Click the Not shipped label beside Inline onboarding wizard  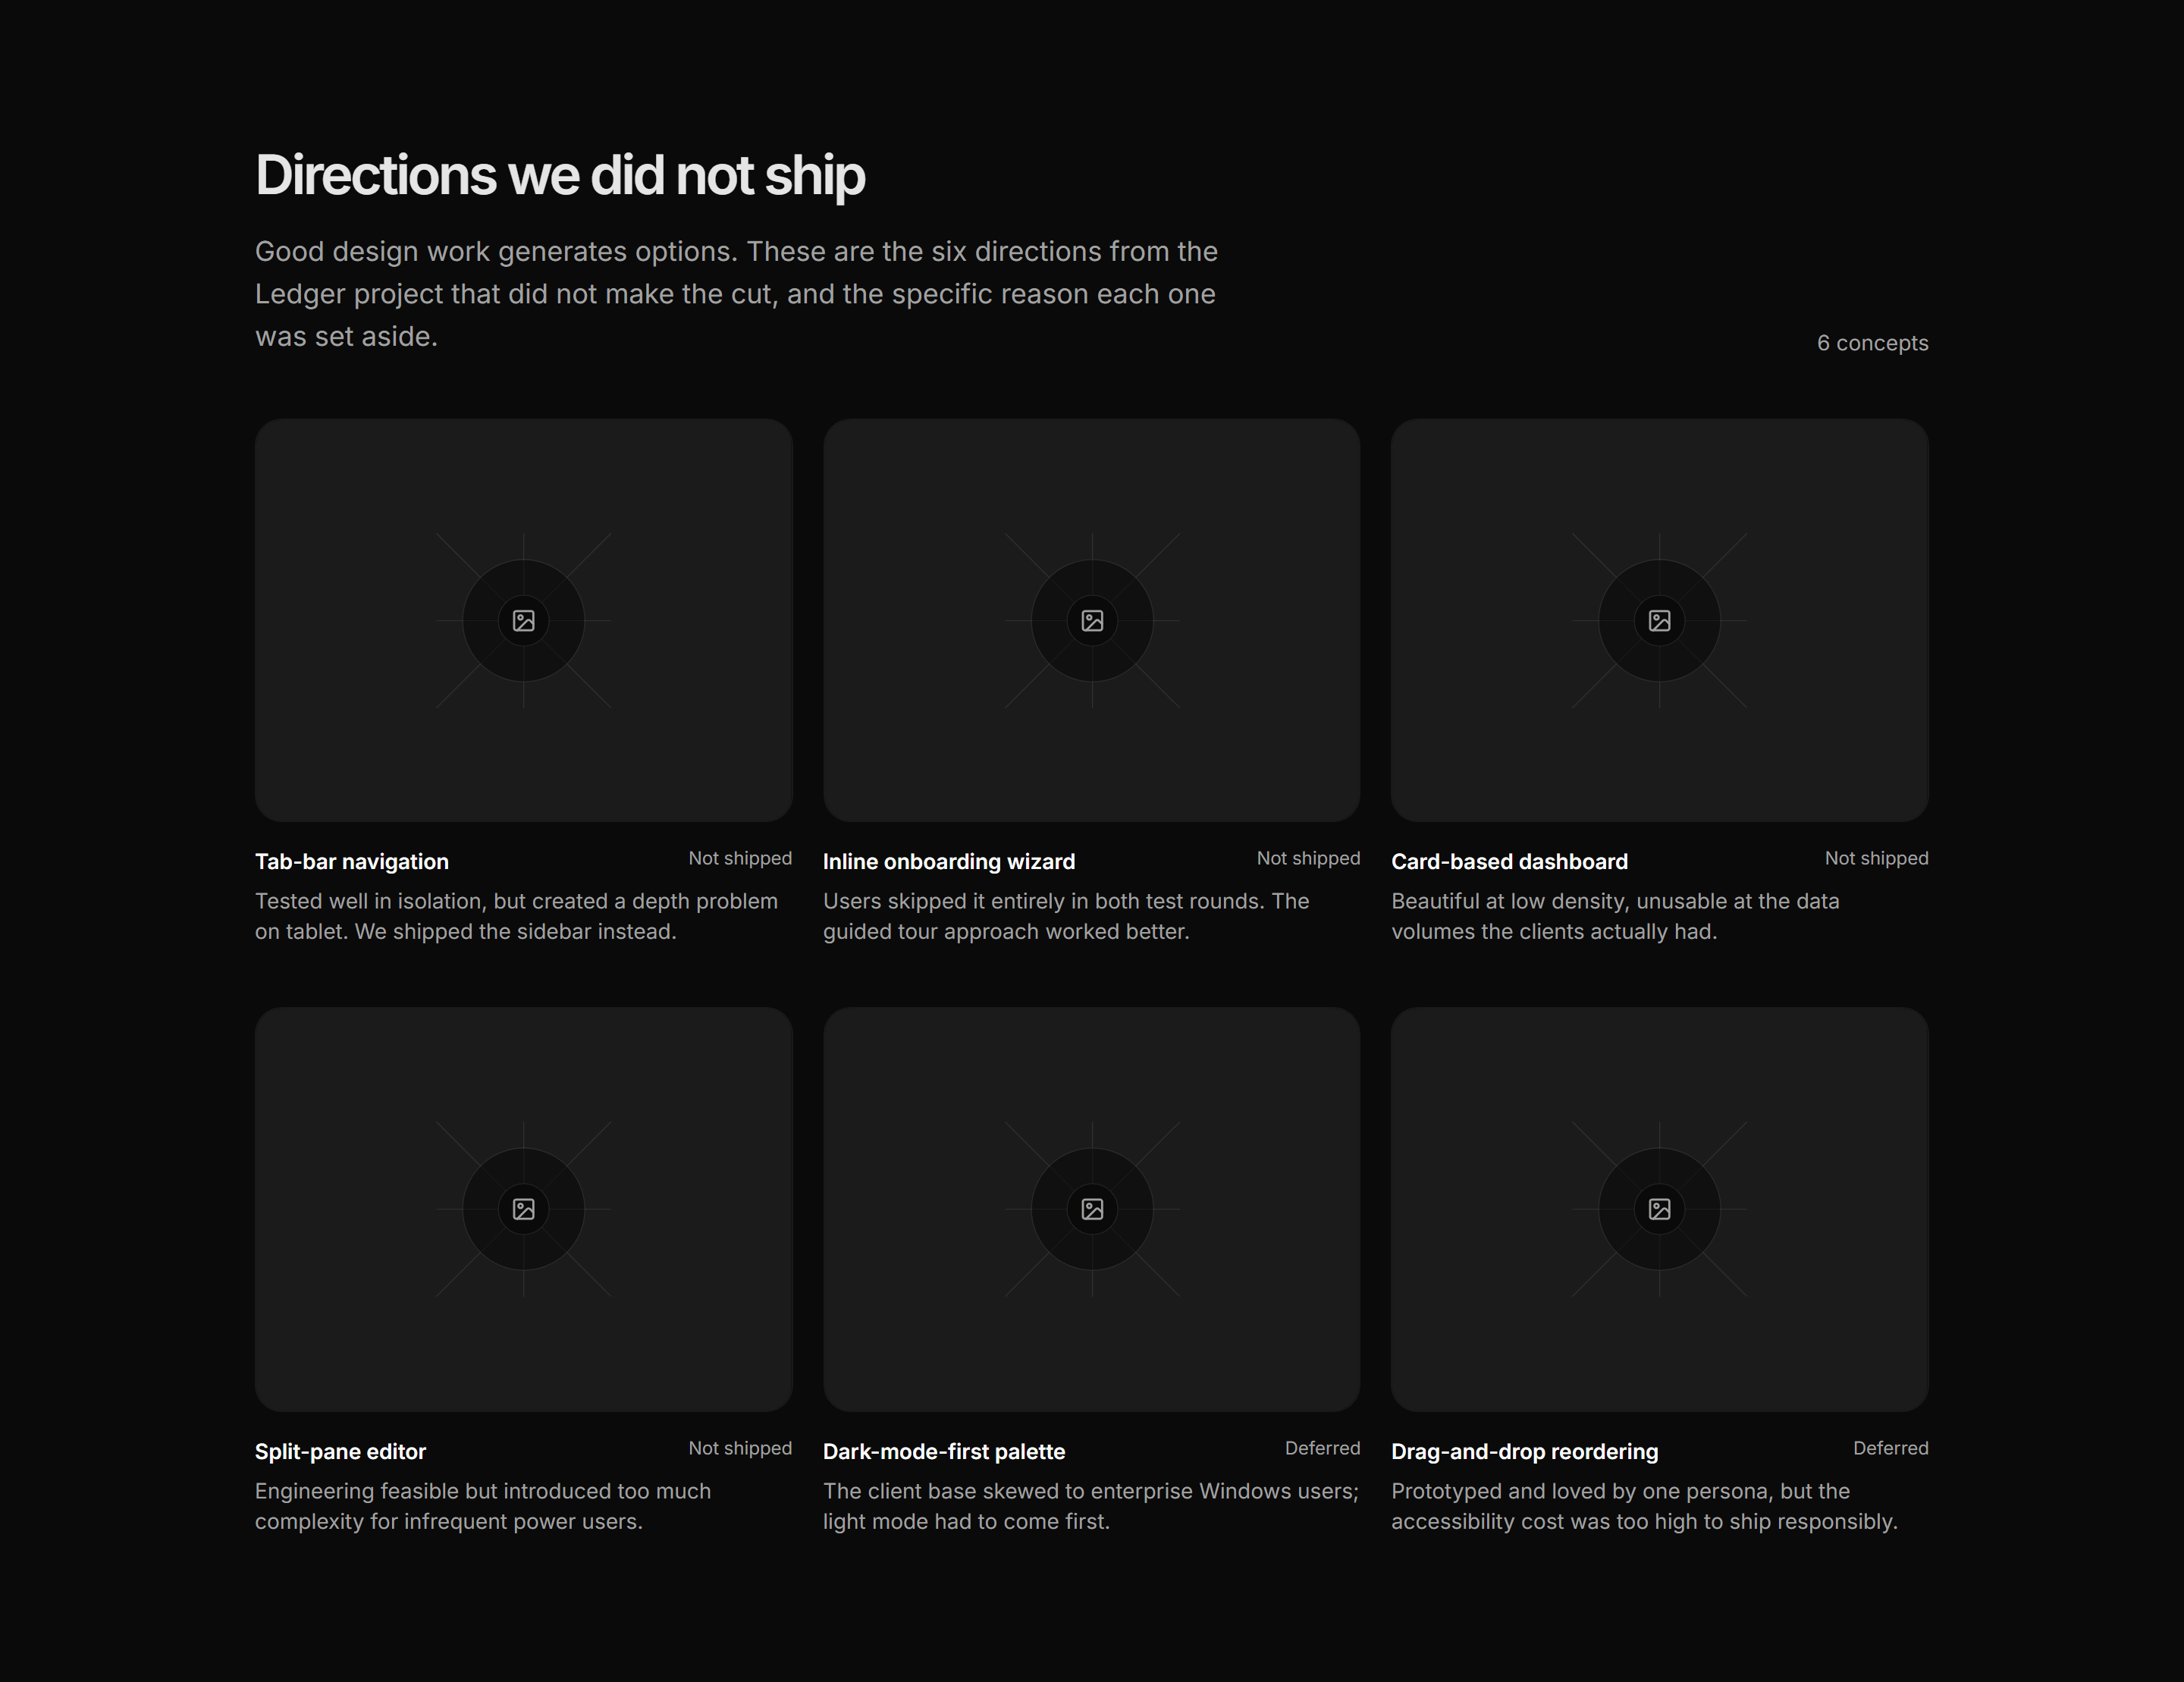coord(1308,858)
